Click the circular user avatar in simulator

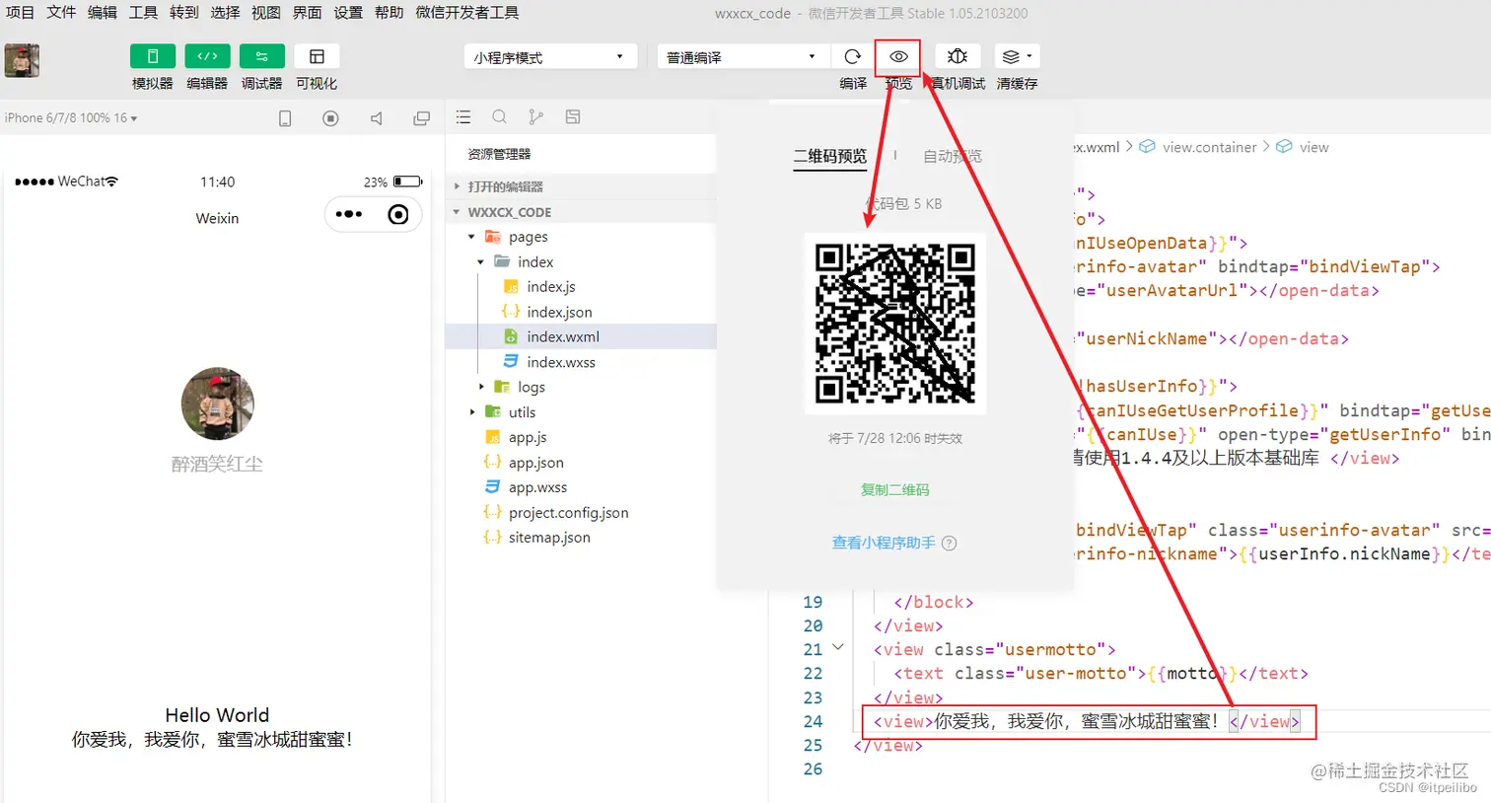[x=218, y=403]
